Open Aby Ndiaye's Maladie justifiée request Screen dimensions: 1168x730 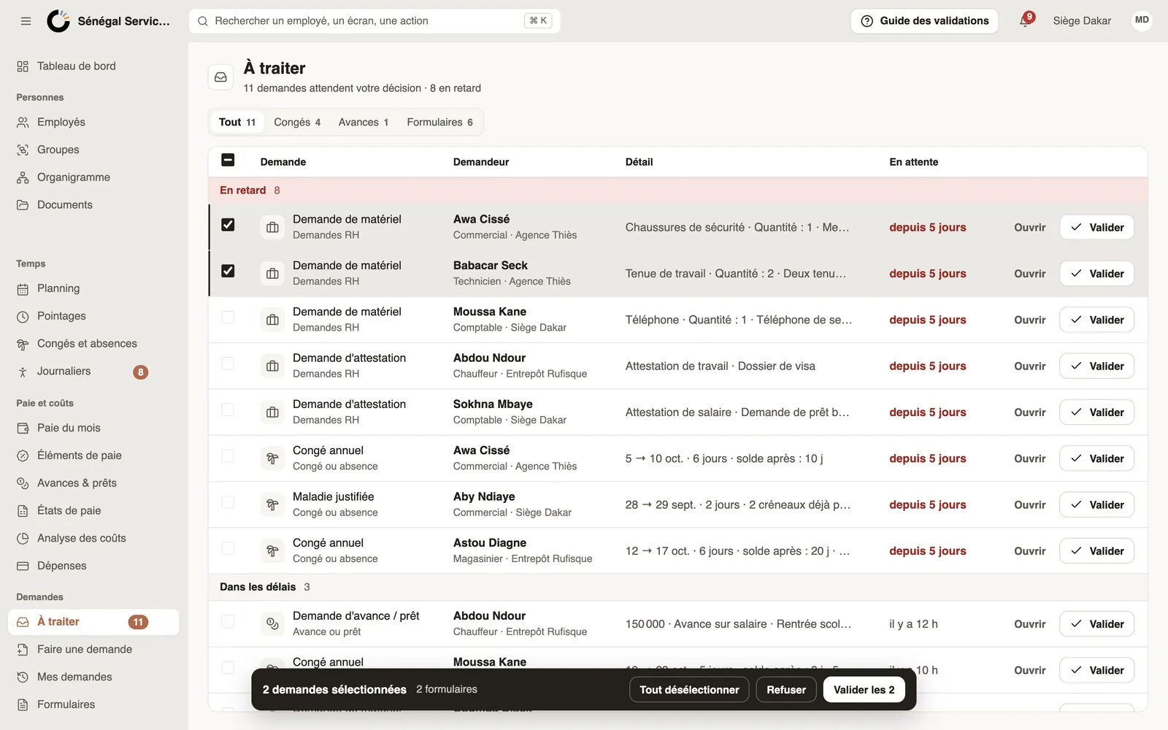tap(1029, 505)
